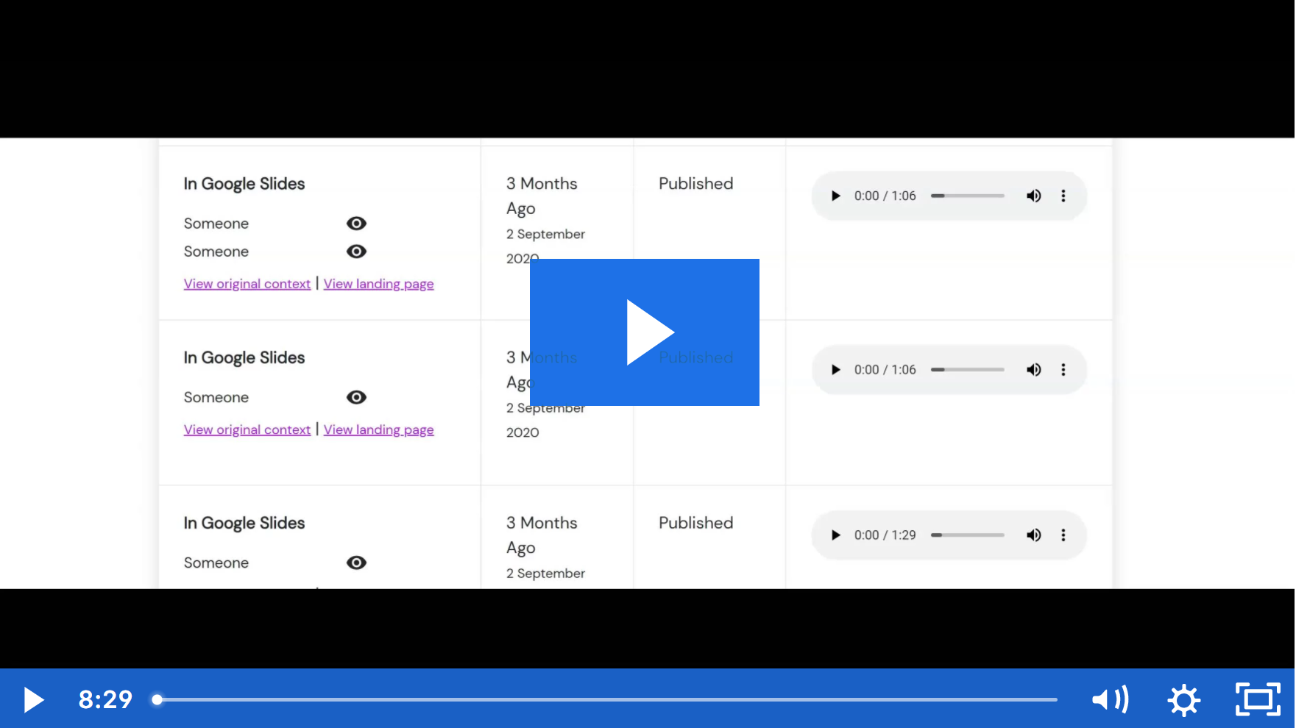Click the first "Someone" name in the top row
The width and height of the screenshot is (1296, 728).
216,224
